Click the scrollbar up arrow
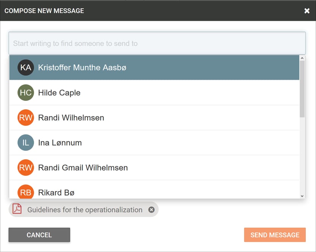 coord(302,58)
